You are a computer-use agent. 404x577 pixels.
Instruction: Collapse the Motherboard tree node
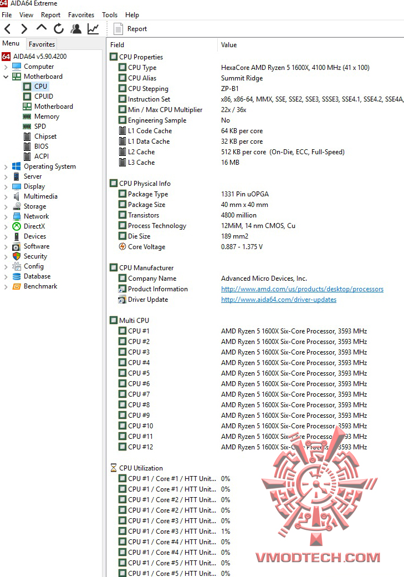6,77
